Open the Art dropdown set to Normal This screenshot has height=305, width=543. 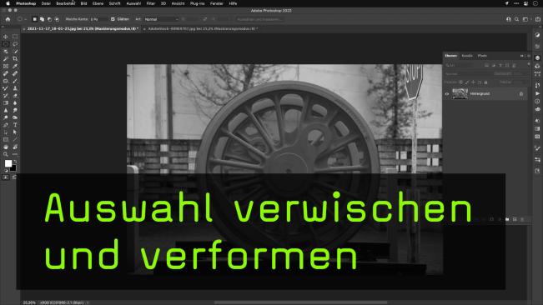tap(161, 19)
